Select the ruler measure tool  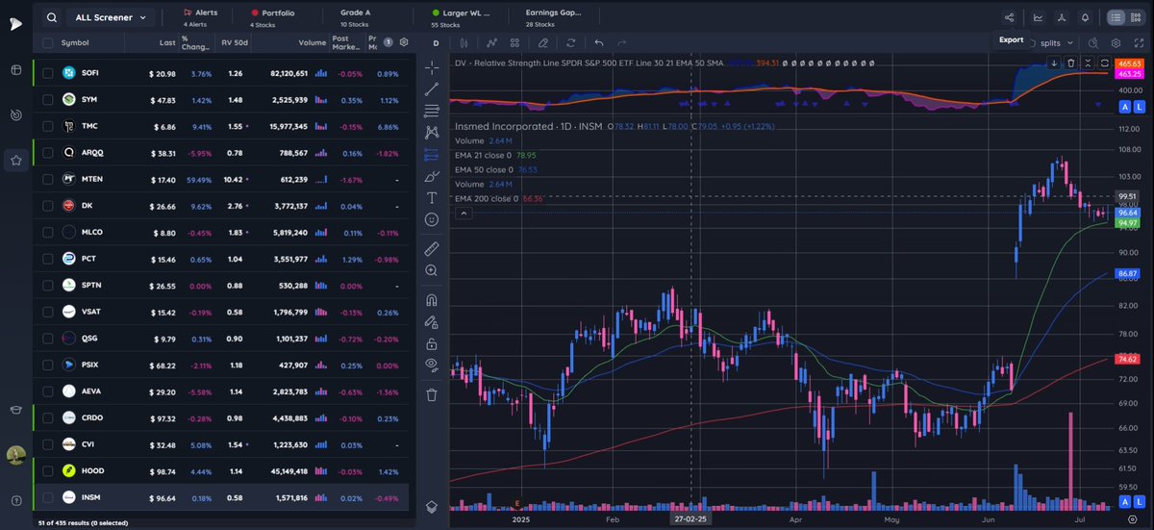point(432,249)
